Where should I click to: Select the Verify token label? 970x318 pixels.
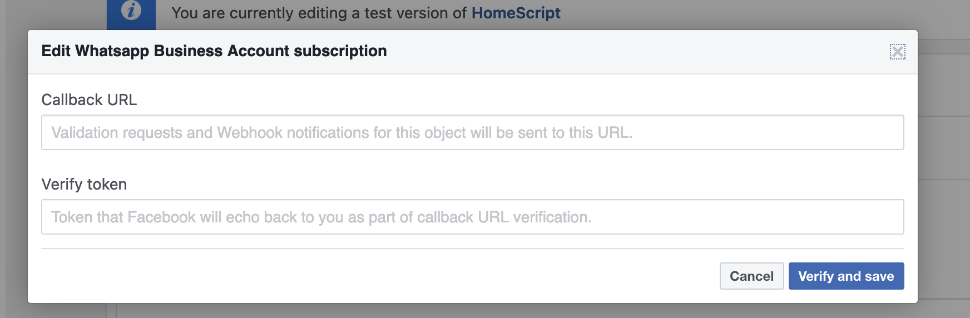point(84,185)
